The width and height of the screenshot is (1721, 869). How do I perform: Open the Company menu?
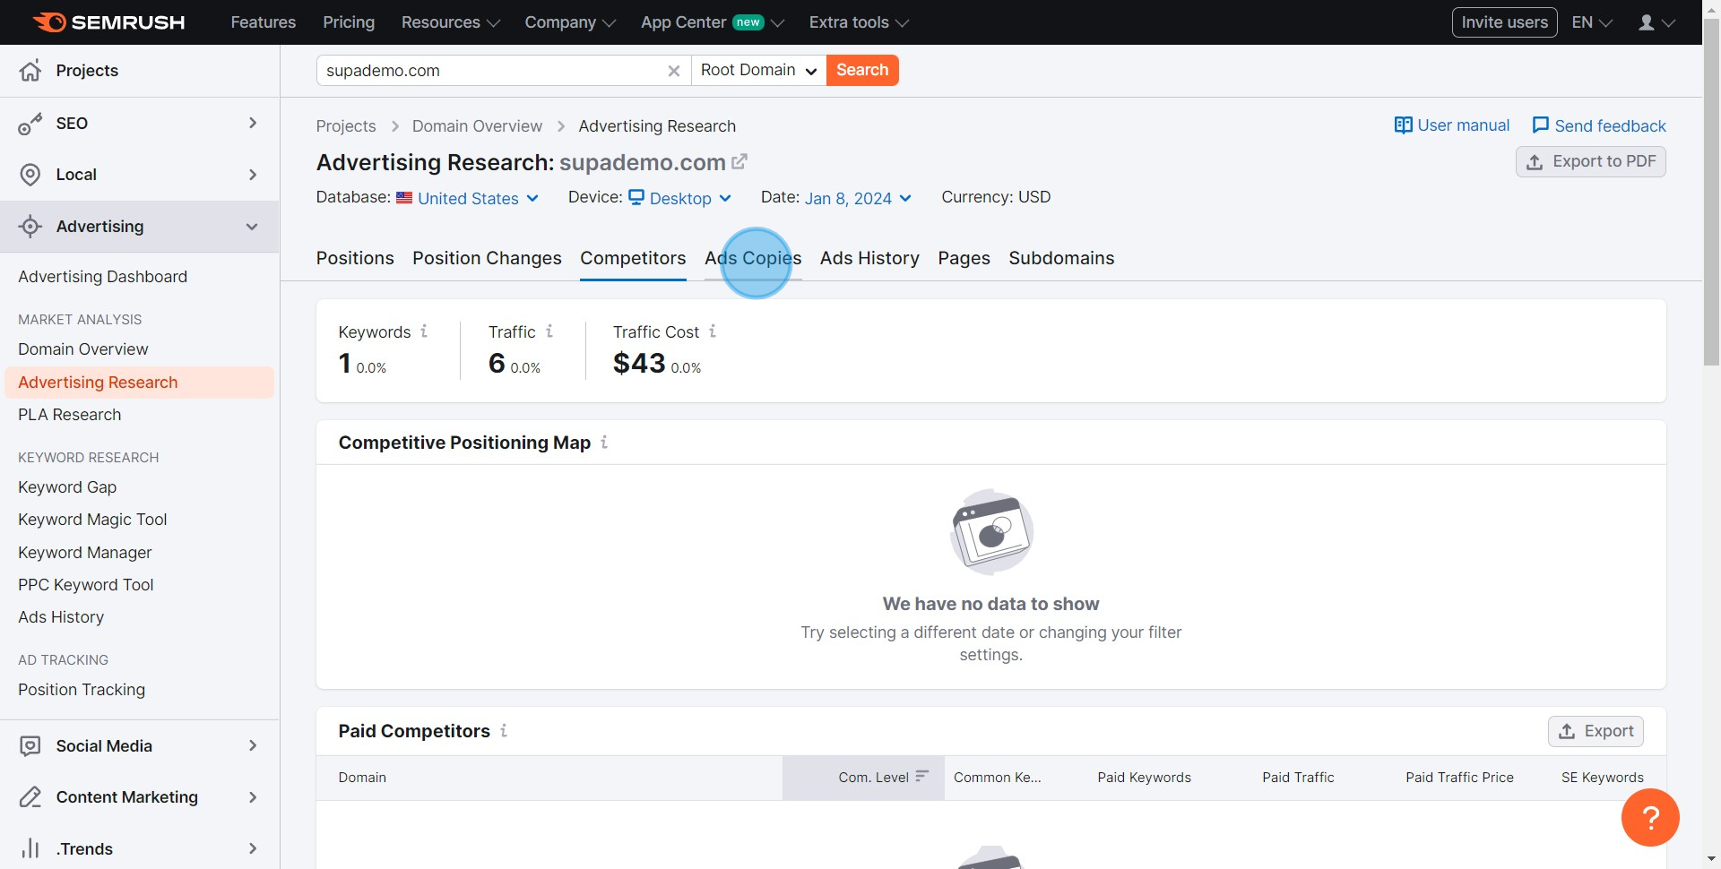click(x=570, y=22)
